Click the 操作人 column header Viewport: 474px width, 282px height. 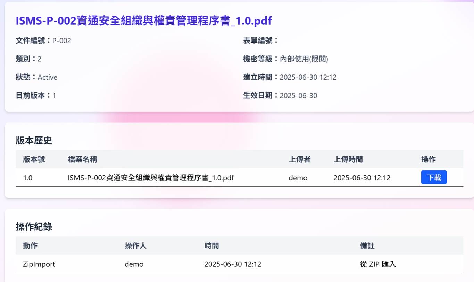coord(135,246)
